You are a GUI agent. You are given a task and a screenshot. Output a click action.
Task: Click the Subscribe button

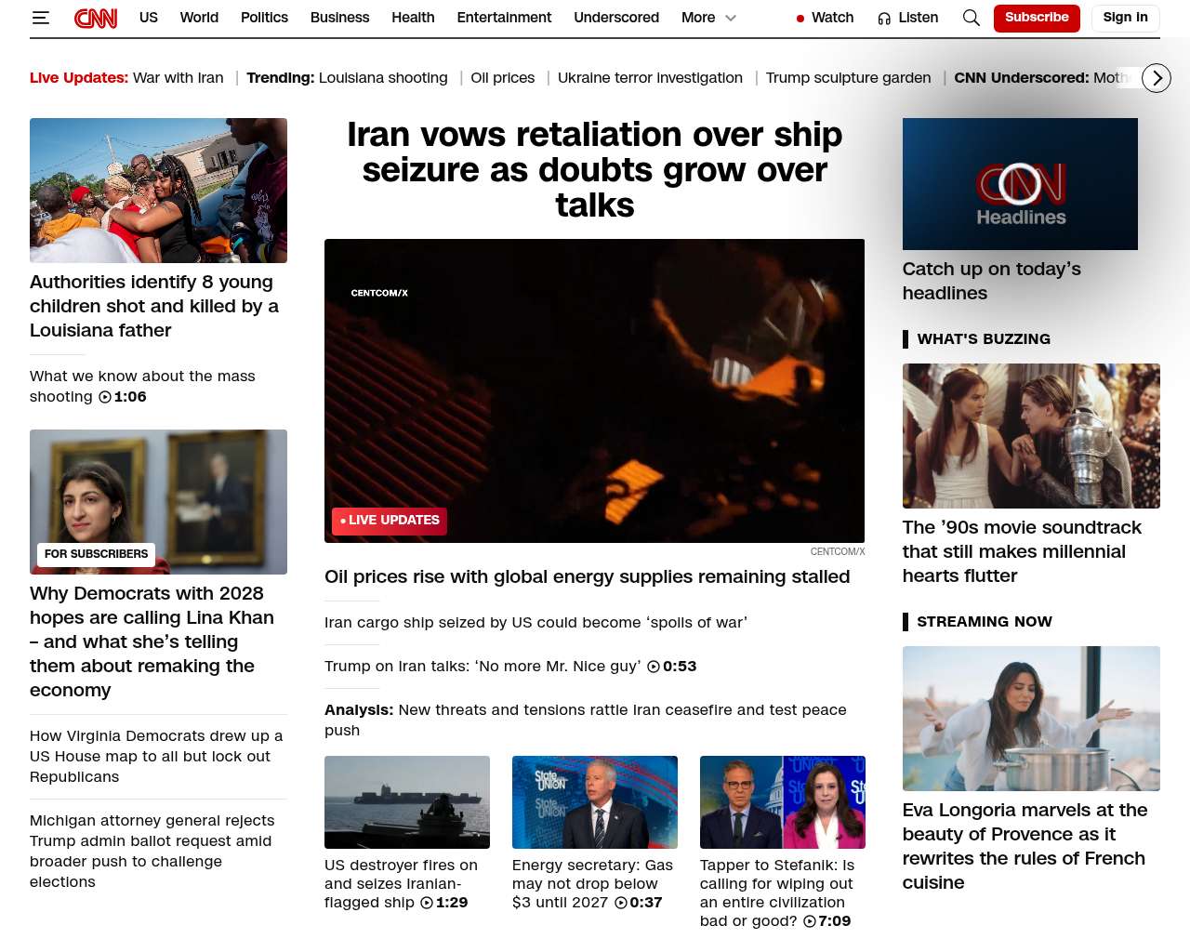pos(1037,18)
